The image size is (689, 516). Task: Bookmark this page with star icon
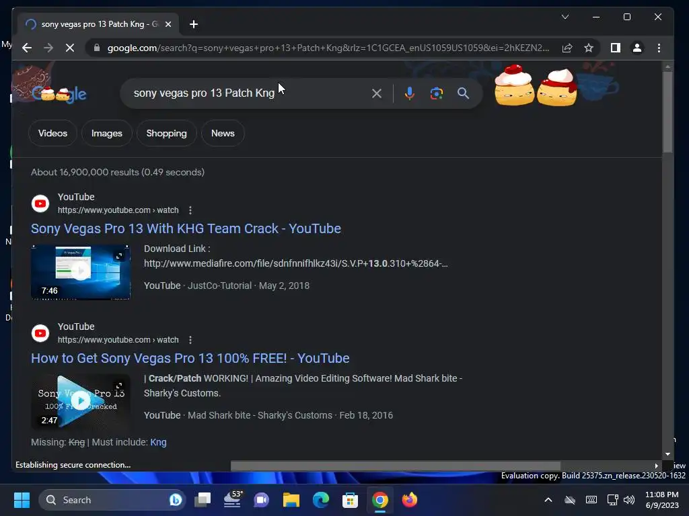(589, 48)
